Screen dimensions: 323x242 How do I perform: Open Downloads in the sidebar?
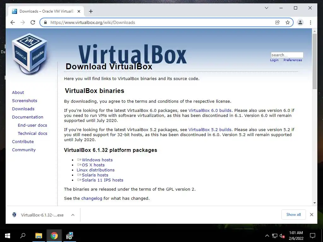[x=23, y=109]
